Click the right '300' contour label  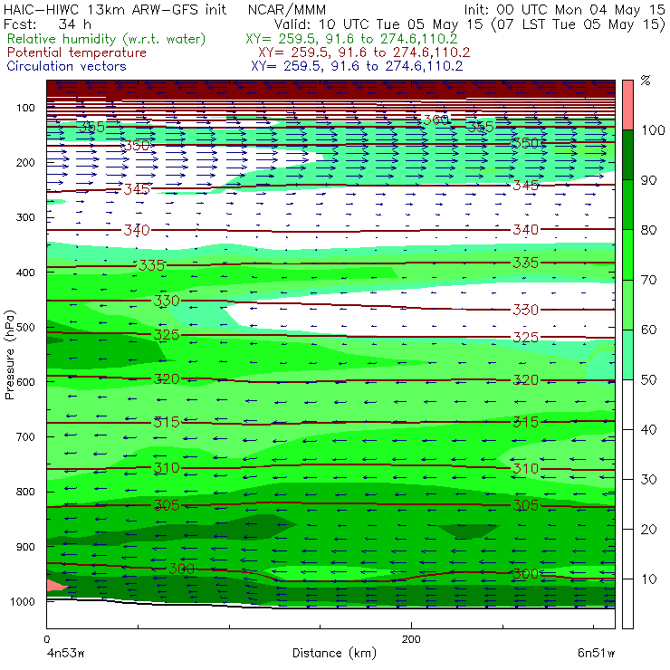pyautogui.click(x=525, y=574)
